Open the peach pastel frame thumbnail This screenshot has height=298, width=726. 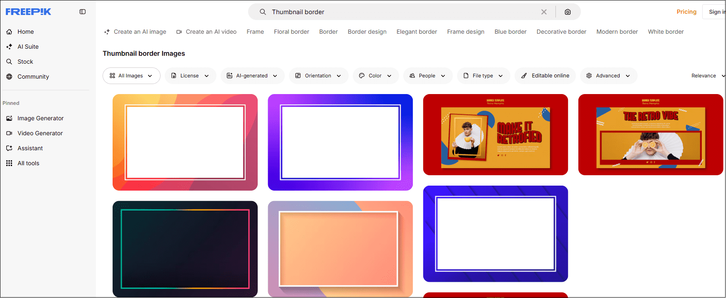[x=340, y=249]
